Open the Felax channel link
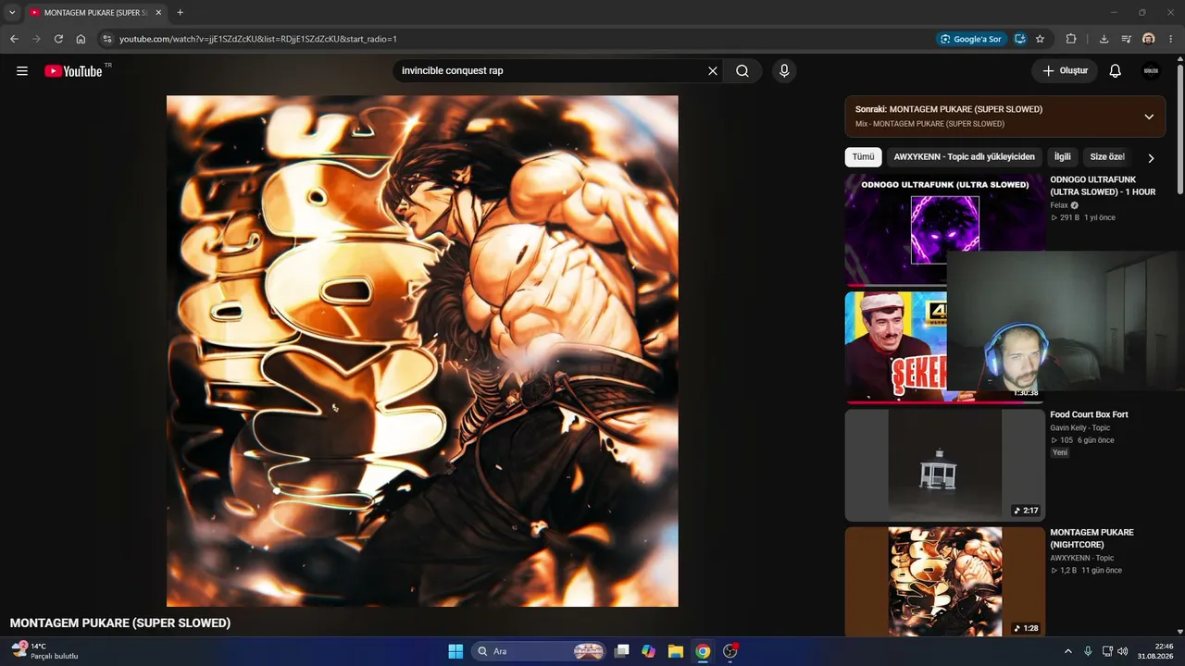The height and width of the screenshot is (666, 1185). click(1059, 205)
